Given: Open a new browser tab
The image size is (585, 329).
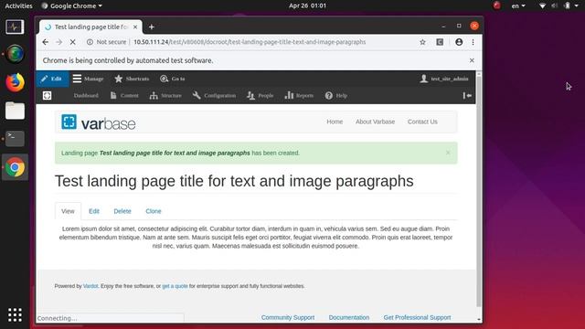Looking at the screenshot, I should point(152,27).
